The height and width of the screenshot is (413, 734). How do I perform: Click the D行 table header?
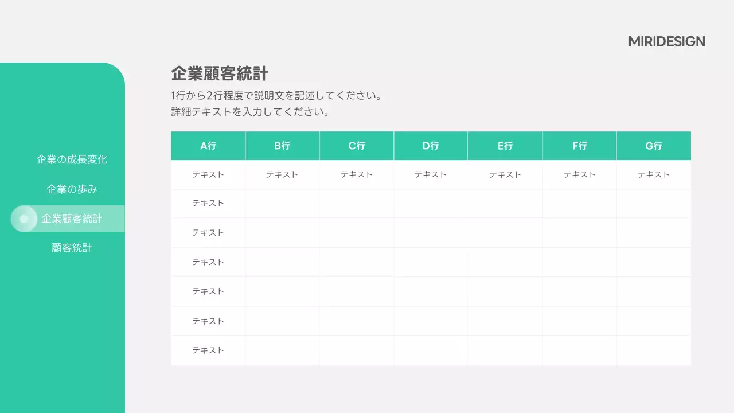(431, 146)
